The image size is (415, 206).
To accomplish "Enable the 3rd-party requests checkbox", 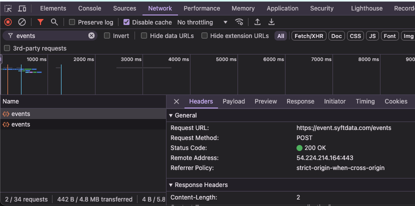I will [7, 48].
